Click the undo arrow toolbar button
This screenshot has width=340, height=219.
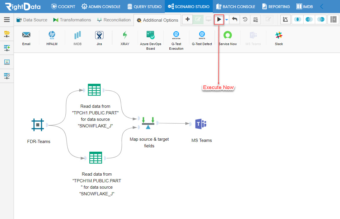235,19
